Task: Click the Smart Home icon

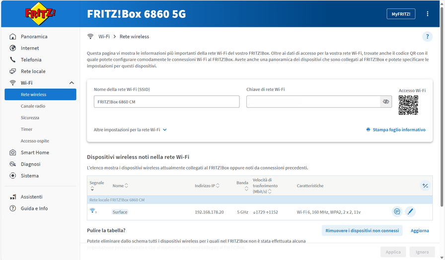Action: point(13,152)
